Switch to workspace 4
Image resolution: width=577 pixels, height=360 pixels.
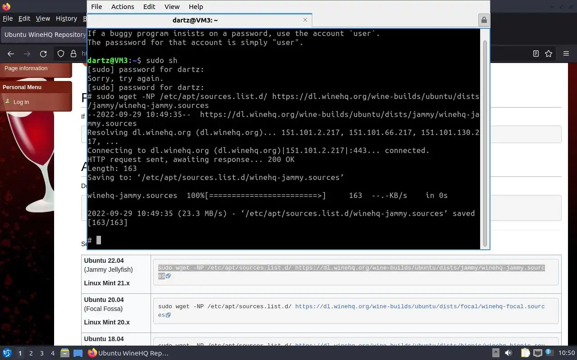click(53, 353)
